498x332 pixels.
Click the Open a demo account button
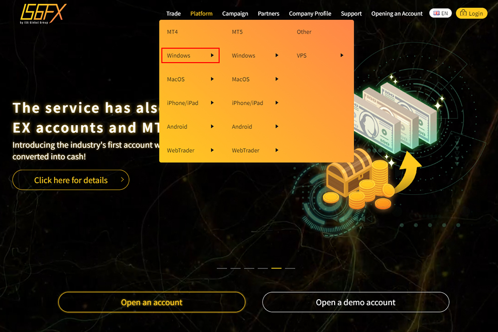(356, 302)
